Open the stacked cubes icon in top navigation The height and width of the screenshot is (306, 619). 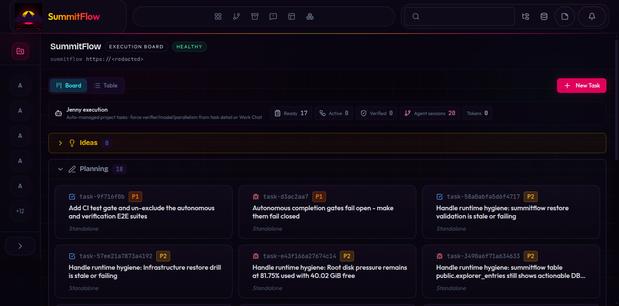(310, 16)
